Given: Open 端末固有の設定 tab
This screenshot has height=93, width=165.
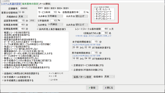Looking at the screenshot, I should point(30,4).
